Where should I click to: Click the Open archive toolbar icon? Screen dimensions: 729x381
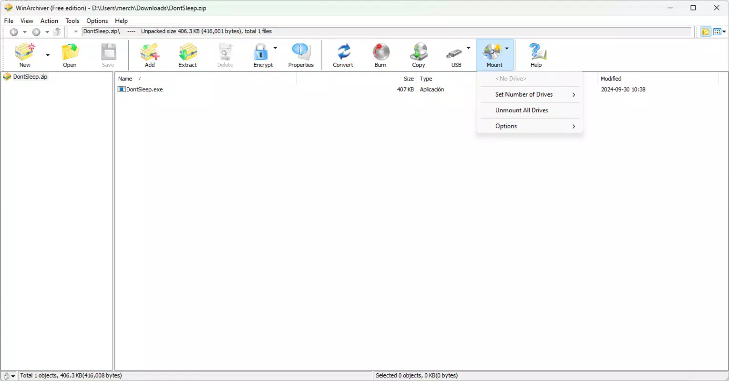pyautogui.click(x=70, y=55)
